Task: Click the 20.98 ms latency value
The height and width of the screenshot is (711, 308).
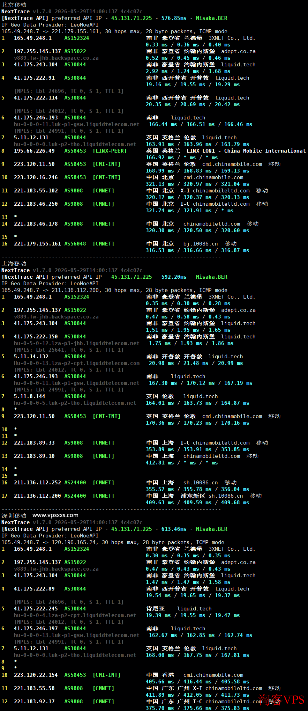Action: 161,363
